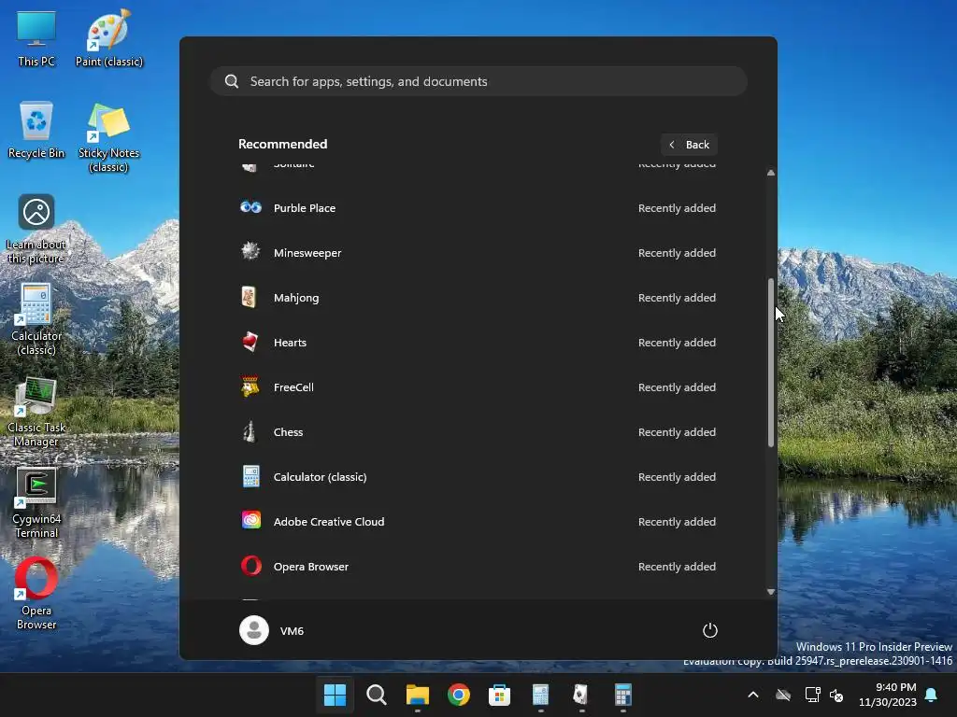Image resolution: width=957 pixels, height=717 pixels.
Task: Click the muted volume tray icon
Action: [836, 695]
